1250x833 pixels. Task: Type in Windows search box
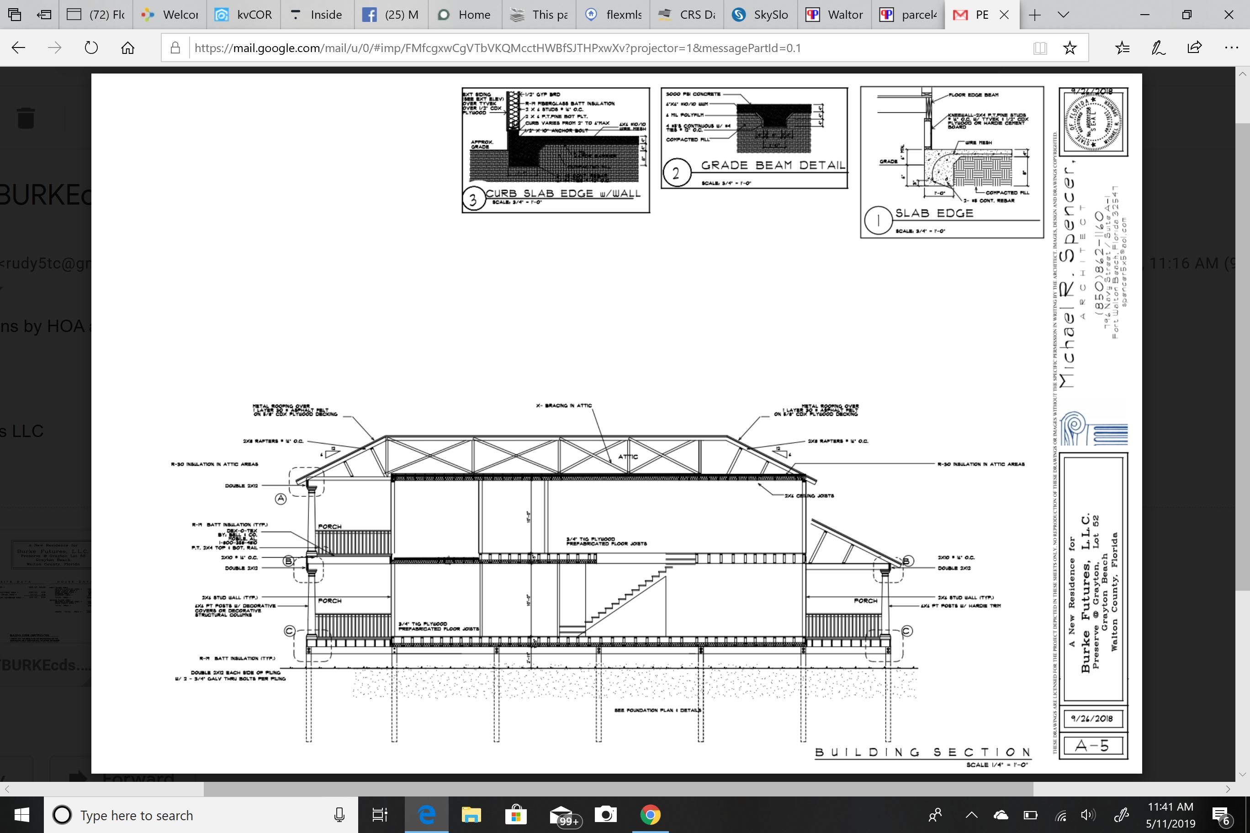[x=202, y=815]
